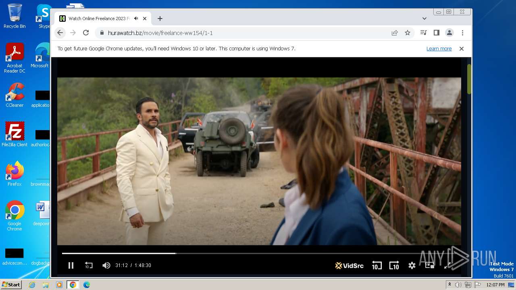Rewind 10 seconds button next to VidSrc
Viewport: 516px width, 290px height.
[377, 265]
